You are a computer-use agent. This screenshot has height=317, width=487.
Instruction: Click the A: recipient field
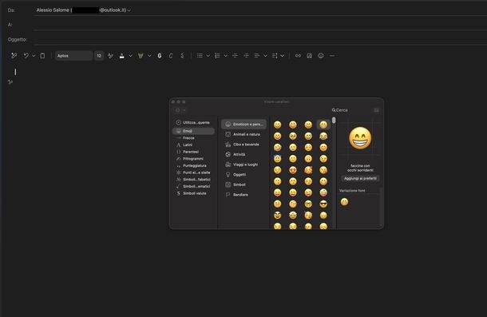tap(259, 25)
